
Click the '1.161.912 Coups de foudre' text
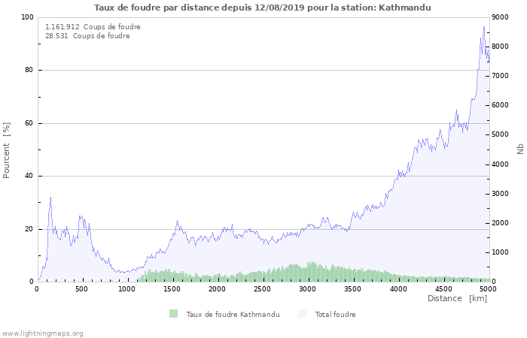click(93, 27)
